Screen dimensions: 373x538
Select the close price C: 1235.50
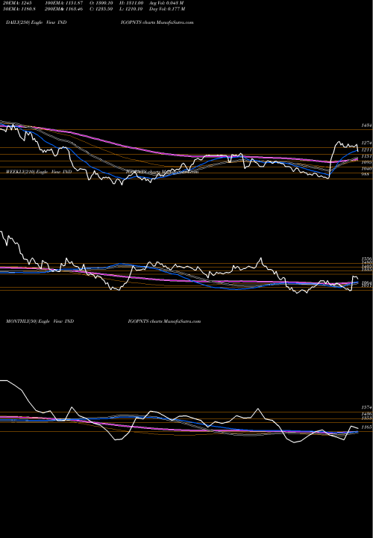point(101,9)
